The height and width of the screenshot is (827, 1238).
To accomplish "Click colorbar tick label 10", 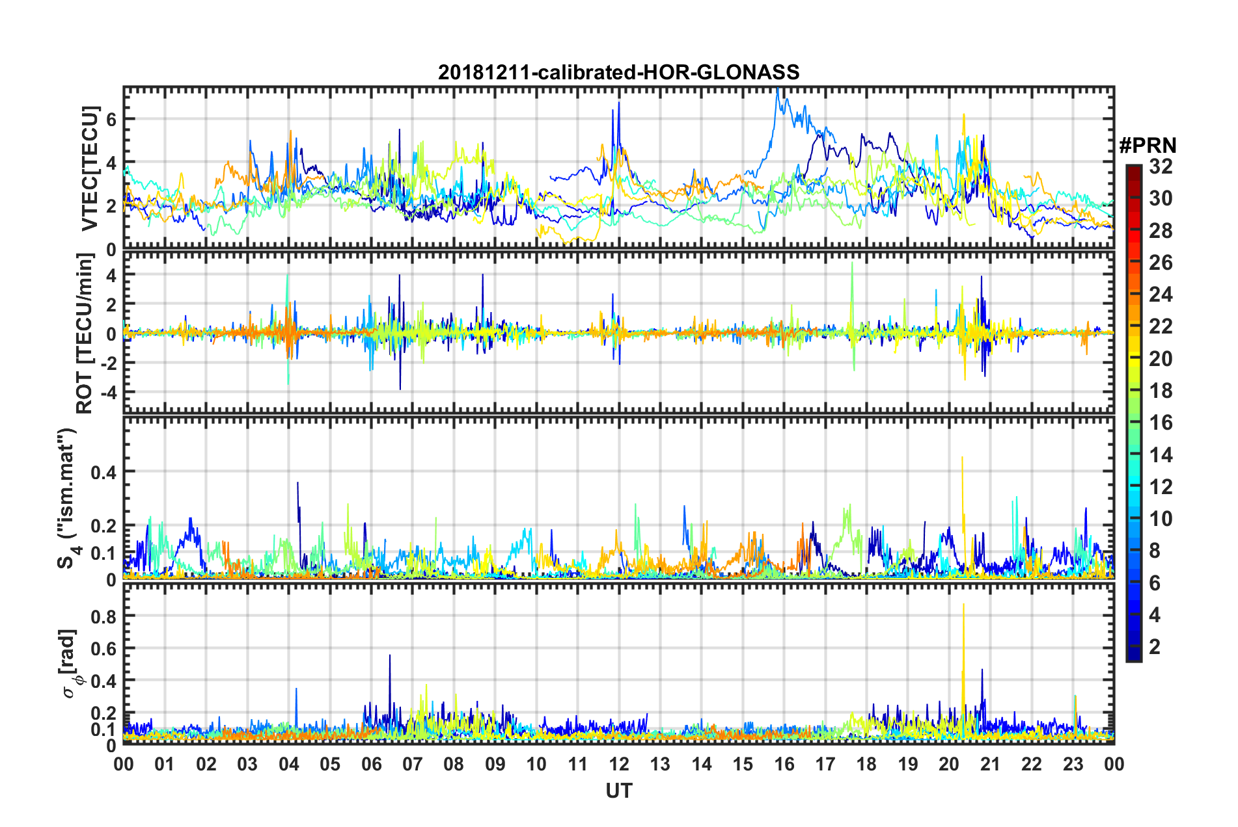I will (1161, 519).
